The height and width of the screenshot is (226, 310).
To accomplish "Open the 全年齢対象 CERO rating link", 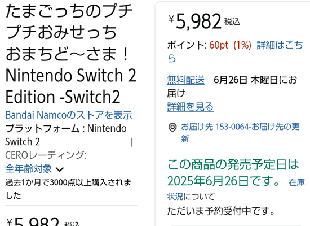I will [x=29, y=169].
